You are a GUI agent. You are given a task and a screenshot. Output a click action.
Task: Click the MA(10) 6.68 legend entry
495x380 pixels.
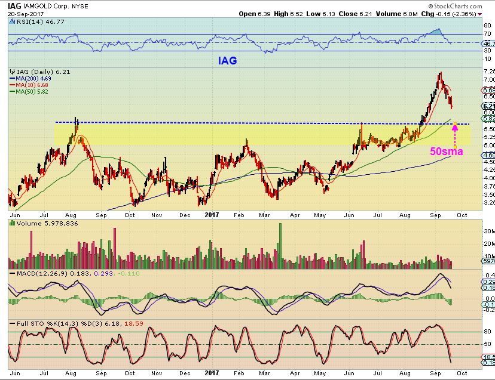[x=32, y=85]
